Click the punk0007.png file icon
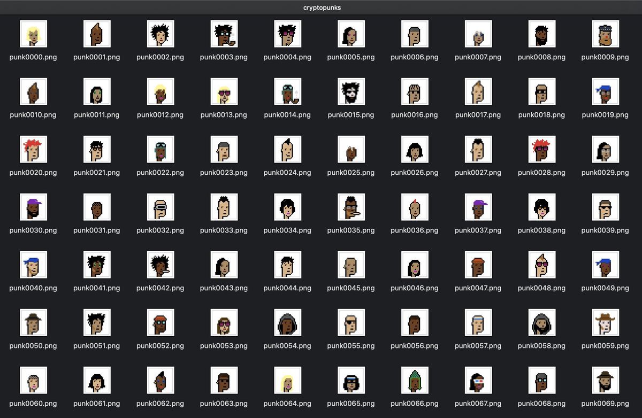The height and width of the screenshot is (418, 642). (478, 34)
